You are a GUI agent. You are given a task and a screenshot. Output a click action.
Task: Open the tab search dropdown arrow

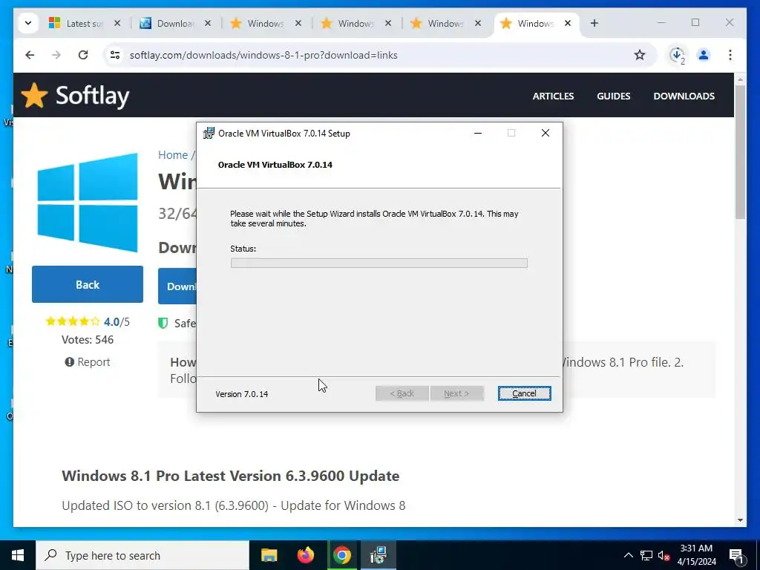coord(28,23)
